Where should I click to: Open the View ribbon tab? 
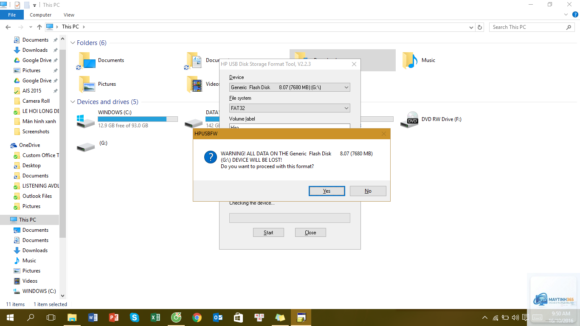coord(69,15)
